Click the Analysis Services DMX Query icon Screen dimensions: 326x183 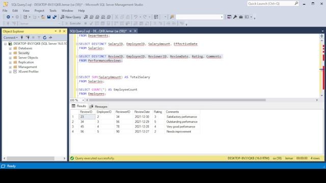click(97, 17)
